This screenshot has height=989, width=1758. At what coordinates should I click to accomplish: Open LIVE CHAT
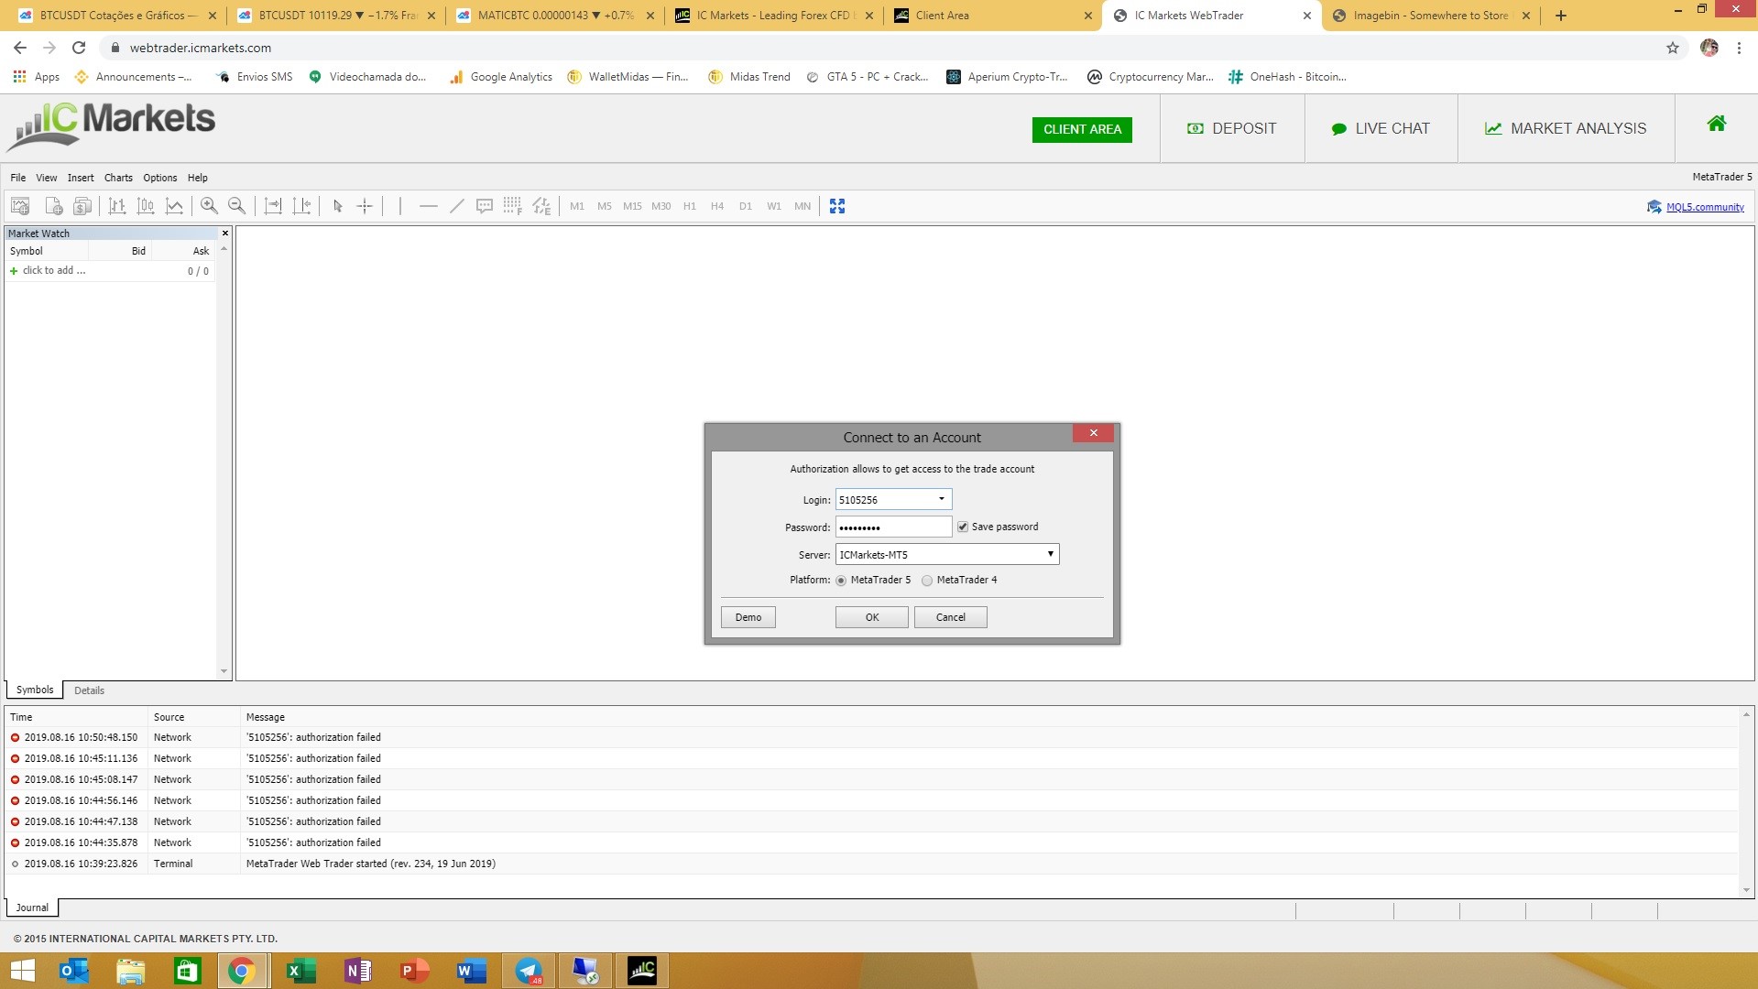coord(1380,129)
